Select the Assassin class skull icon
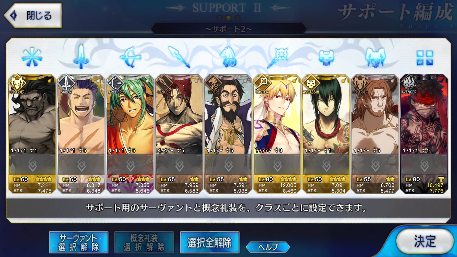Viewport: 457px width, 257px height. click(x=326, y=57)
